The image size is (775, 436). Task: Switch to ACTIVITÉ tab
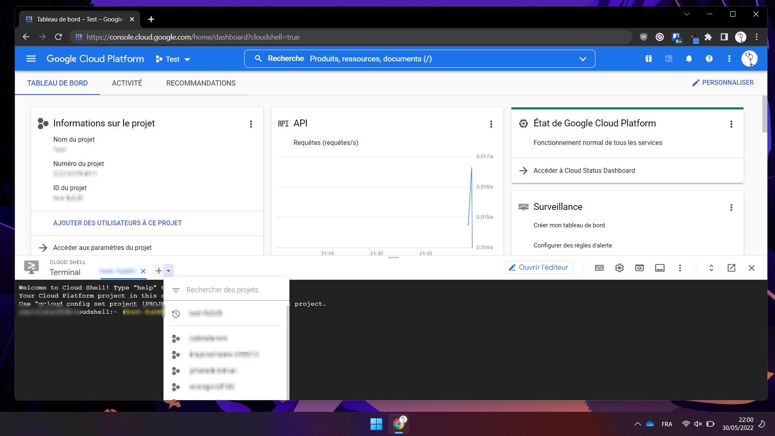tap(127, 83)
